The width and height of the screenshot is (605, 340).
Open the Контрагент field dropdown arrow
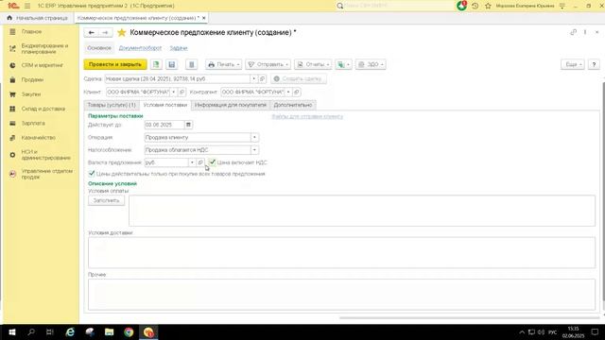288,93
